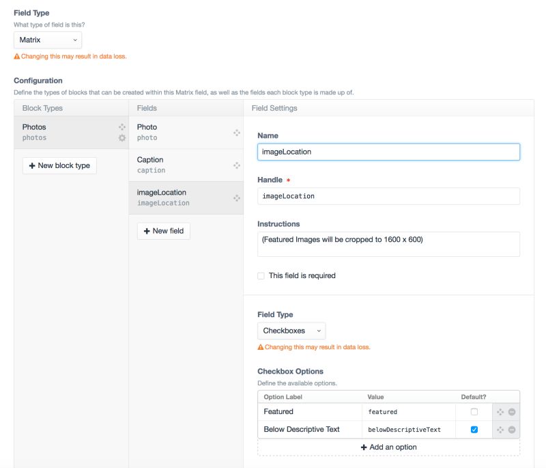
Task: Click the Value column header
Action: (375, 397)
